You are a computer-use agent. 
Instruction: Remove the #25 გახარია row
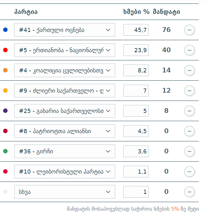tap(189, 111)
